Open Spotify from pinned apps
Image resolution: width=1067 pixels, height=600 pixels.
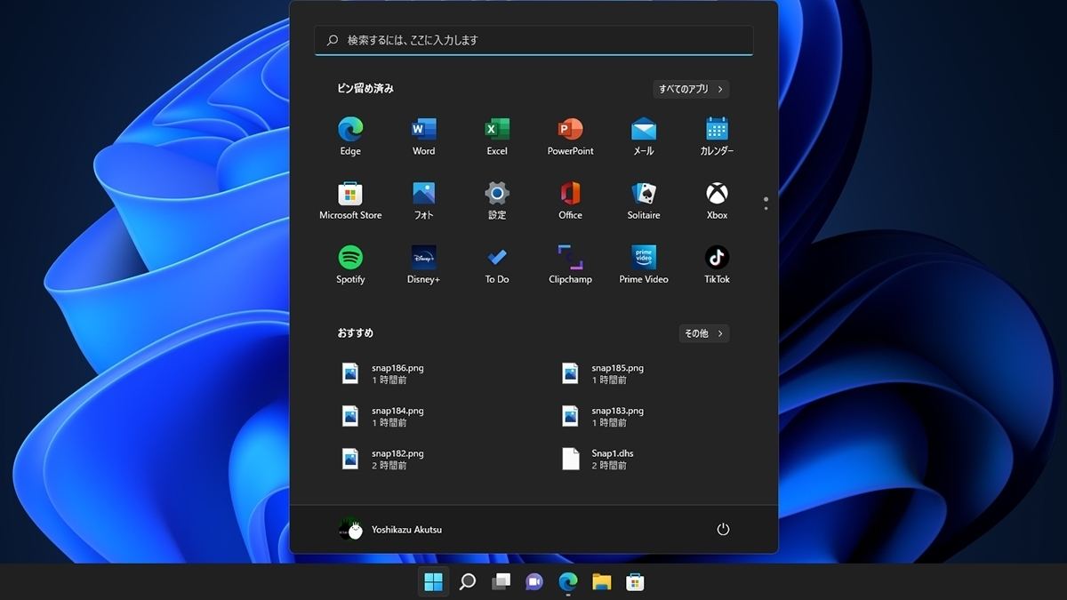pyautogui.click(x=350, y=264)
